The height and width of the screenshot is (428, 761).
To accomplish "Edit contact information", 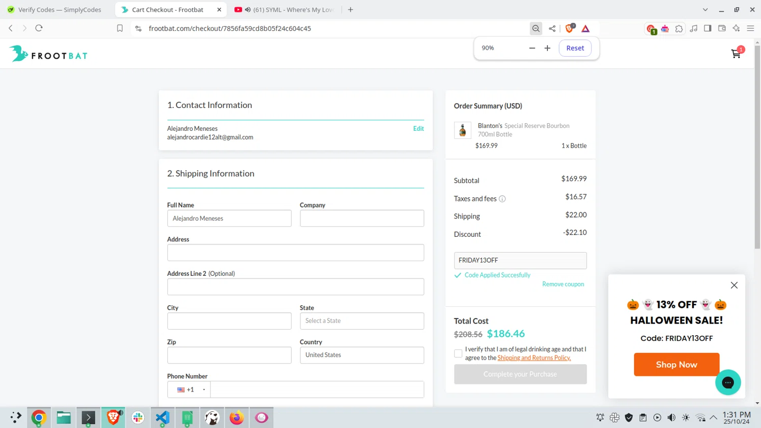I will [x=419, y=129].
